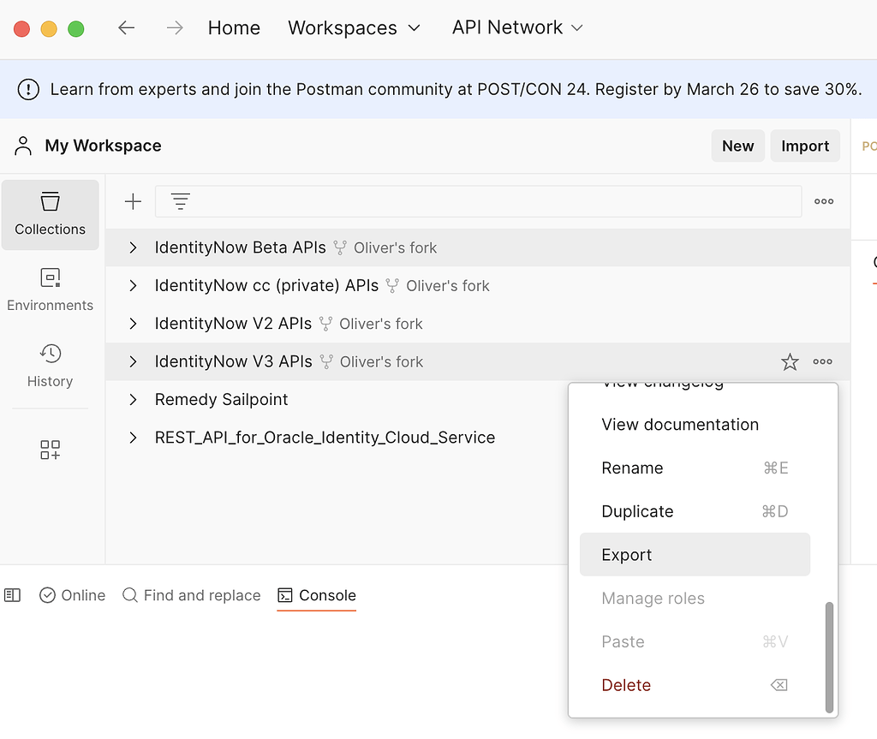Select Export from the context menu

click(x=627, y=555)
